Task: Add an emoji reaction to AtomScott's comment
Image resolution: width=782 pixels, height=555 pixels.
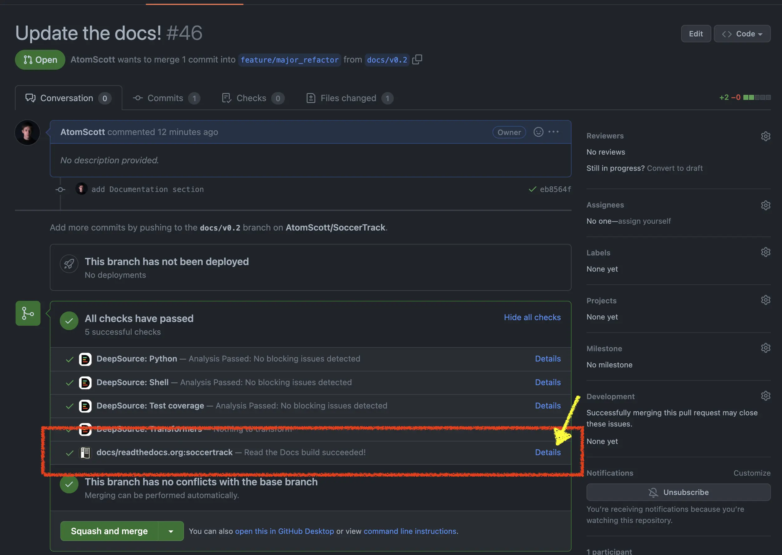Action: coord(538,132)
